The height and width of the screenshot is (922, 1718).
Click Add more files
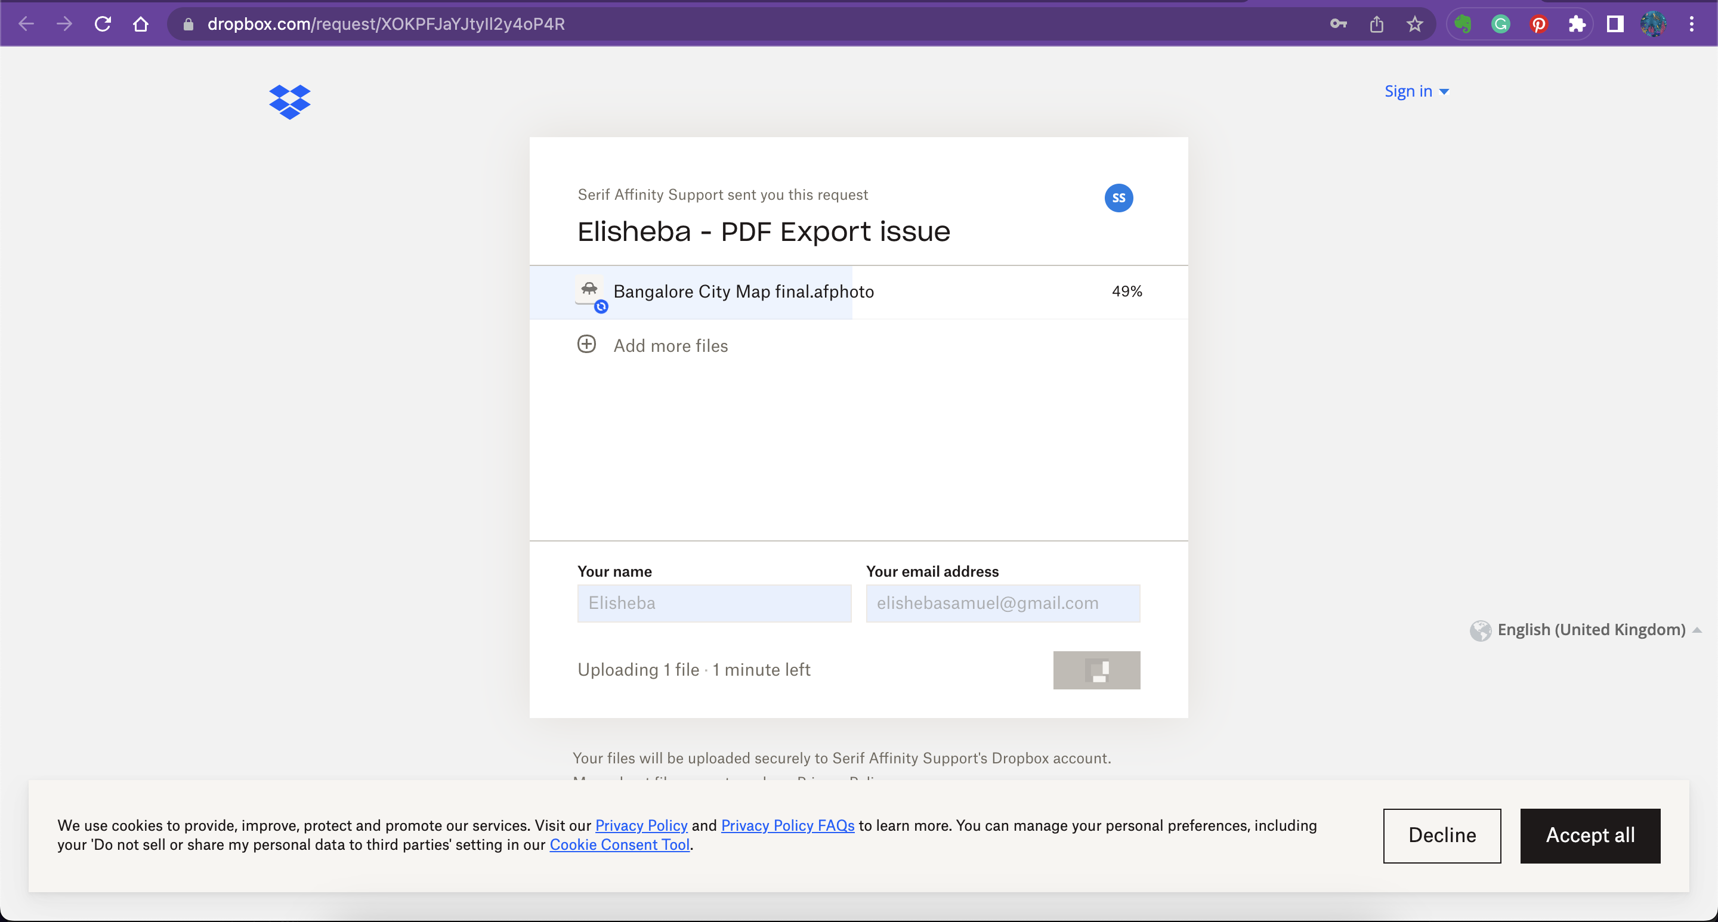point(670,345)
